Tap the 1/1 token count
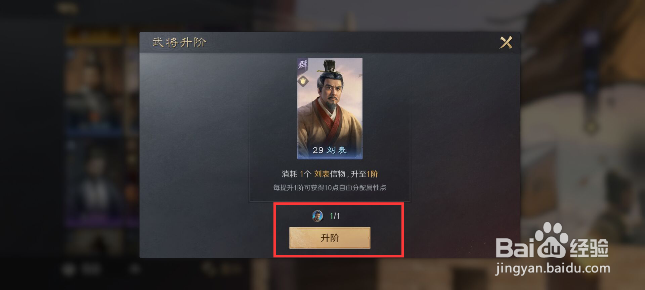The height and width of the screenshot is (290, 645). point(335,216)
